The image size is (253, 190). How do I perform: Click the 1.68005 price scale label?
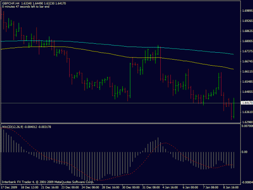coord(247,41)
